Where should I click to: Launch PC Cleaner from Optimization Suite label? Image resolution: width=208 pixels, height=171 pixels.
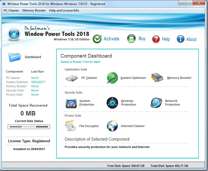tap(89, 78)
